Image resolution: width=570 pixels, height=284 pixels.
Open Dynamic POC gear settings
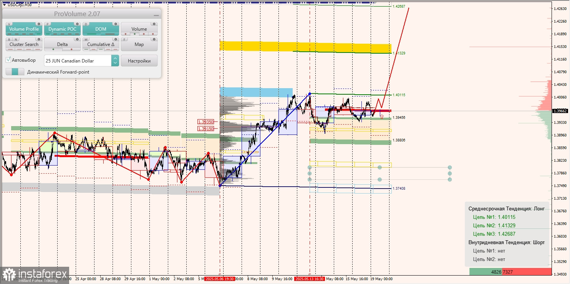pyautogui.click(x=77, y=24)
